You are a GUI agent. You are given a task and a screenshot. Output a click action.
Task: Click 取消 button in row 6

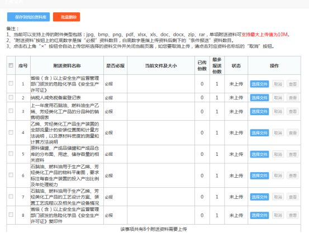click(278, 175)
